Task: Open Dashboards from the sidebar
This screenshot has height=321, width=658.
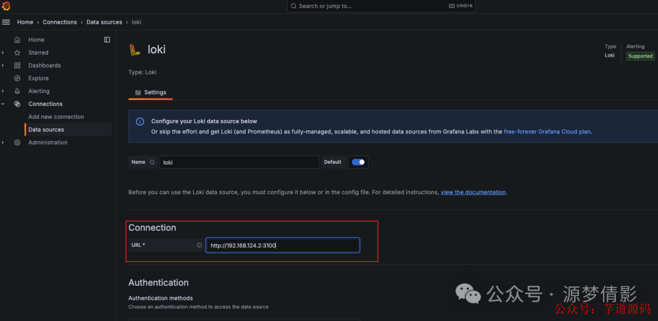Action: click(x=44, y=65)
